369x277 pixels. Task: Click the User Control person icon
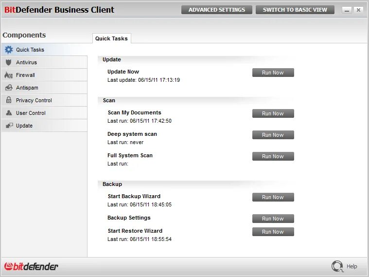(x=9, y=113)
